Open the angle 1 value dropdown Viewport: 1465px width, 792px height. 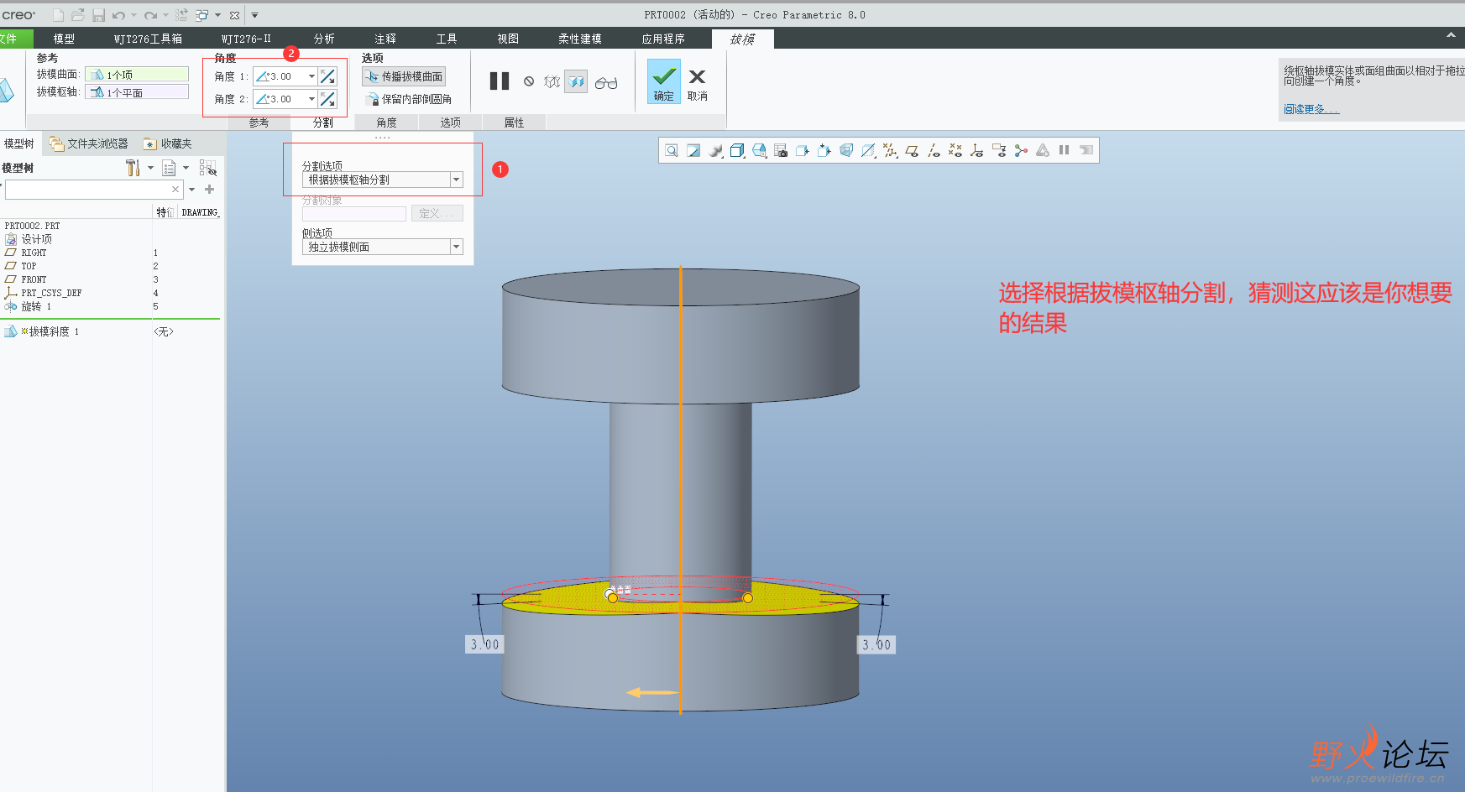[311, 76]
